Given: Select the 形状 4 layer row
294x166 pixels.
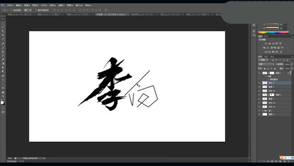Looking at the screenshot, I should [x=275, y=83].
